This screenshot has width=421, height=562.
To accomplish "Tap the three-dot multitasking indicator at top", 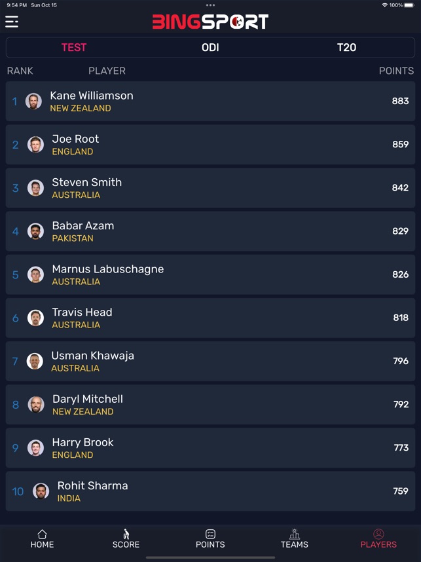I will 210,5.
